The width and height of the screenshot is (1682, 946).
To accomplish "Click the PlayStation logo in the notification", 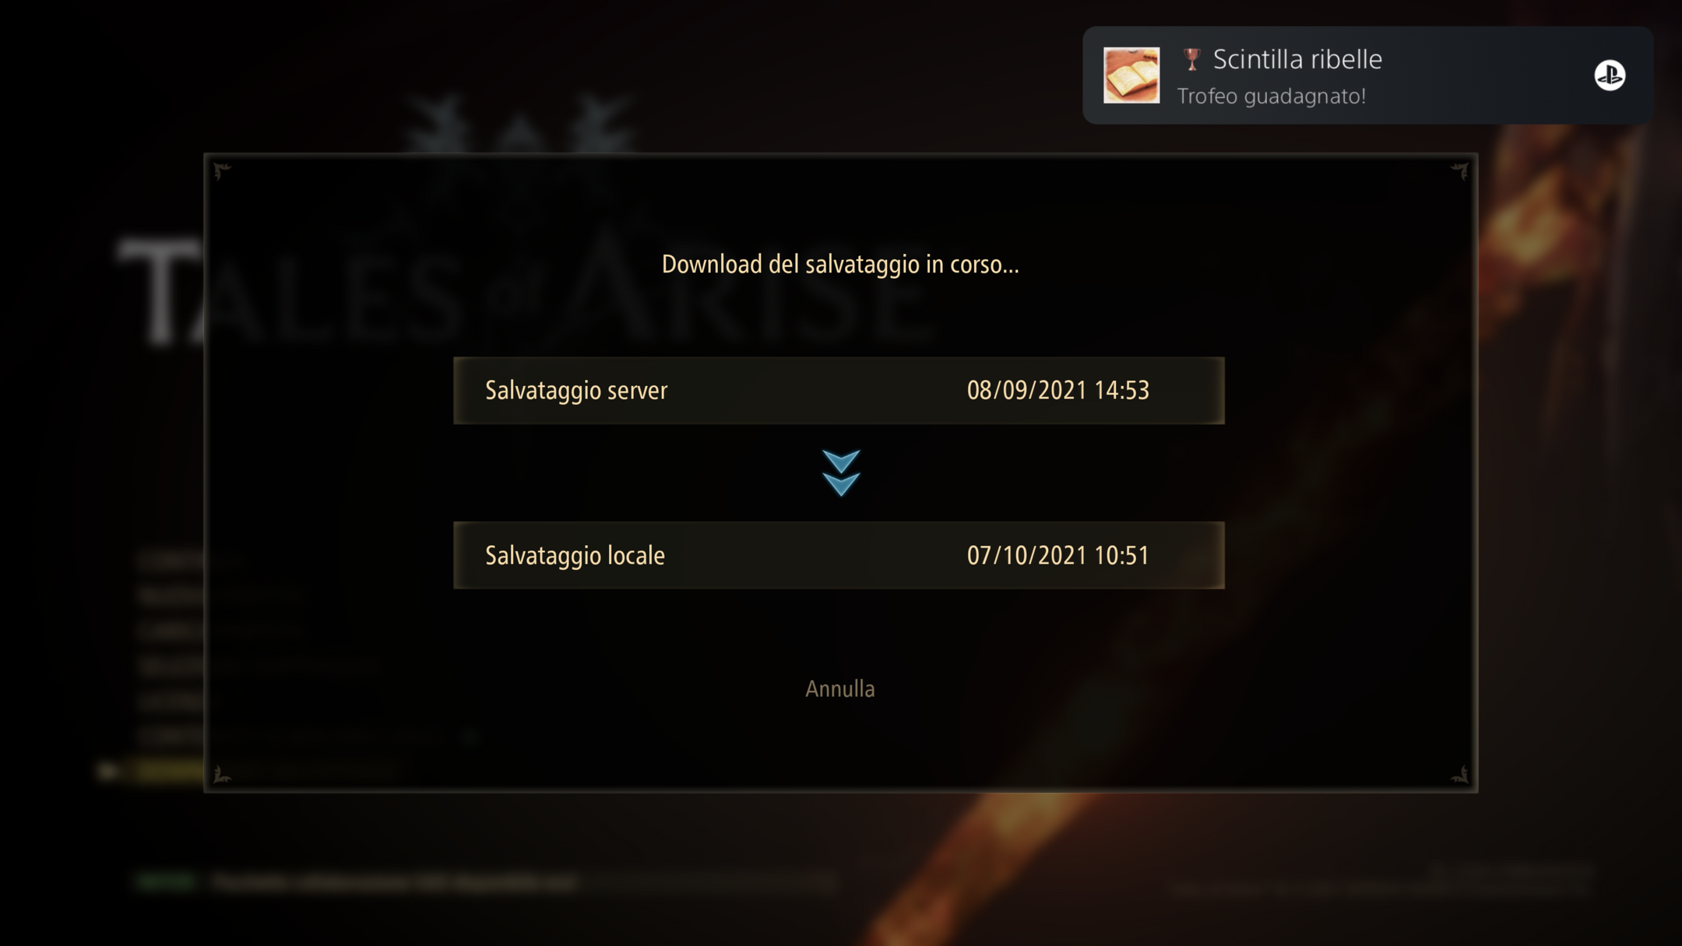I will tap(1610, 76).
